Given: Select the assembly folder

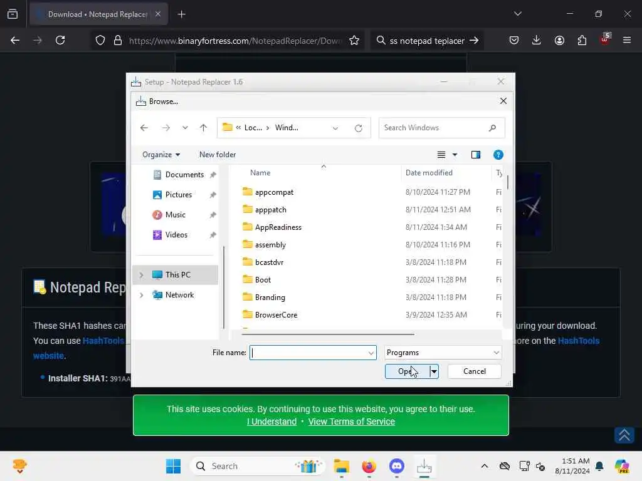Looking at the screenshot, I should tap(270, 245).
